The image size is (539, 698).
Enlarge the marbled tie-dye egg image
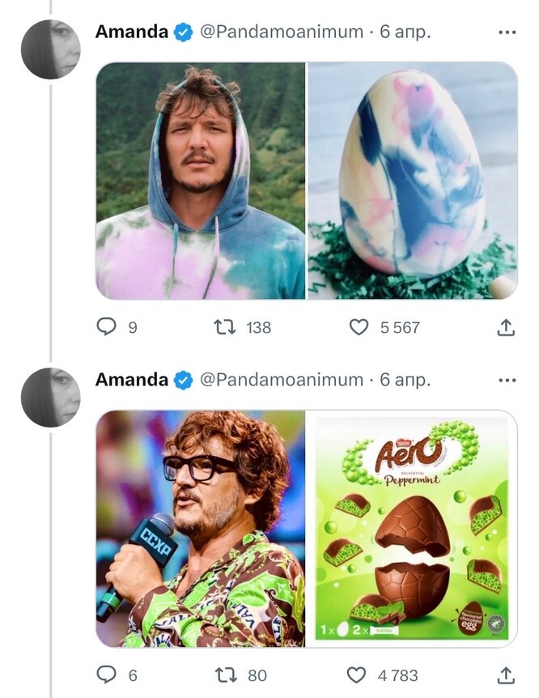click(x=413, y=181)
